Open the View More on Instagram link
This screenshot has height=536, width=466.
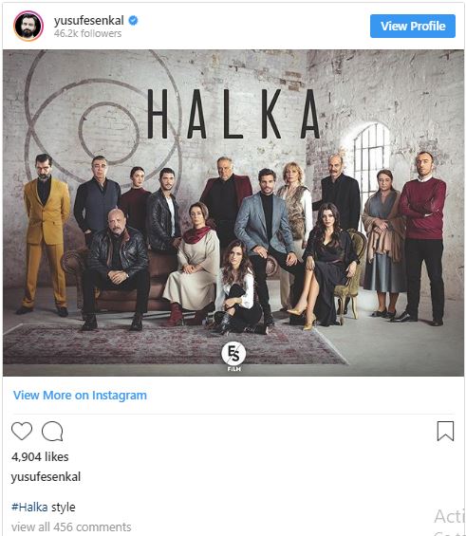coord(80,396)
